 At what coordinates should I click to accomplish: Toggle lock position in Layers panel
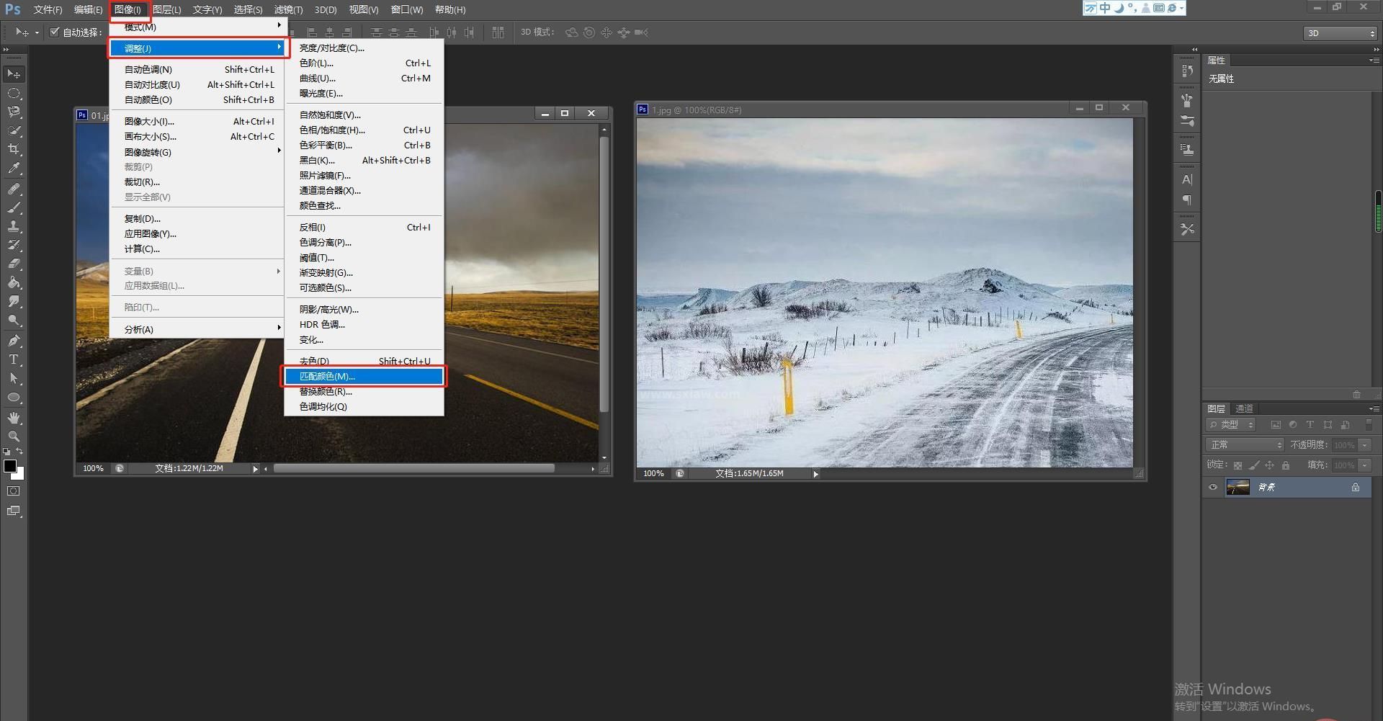coord(1270,465)
